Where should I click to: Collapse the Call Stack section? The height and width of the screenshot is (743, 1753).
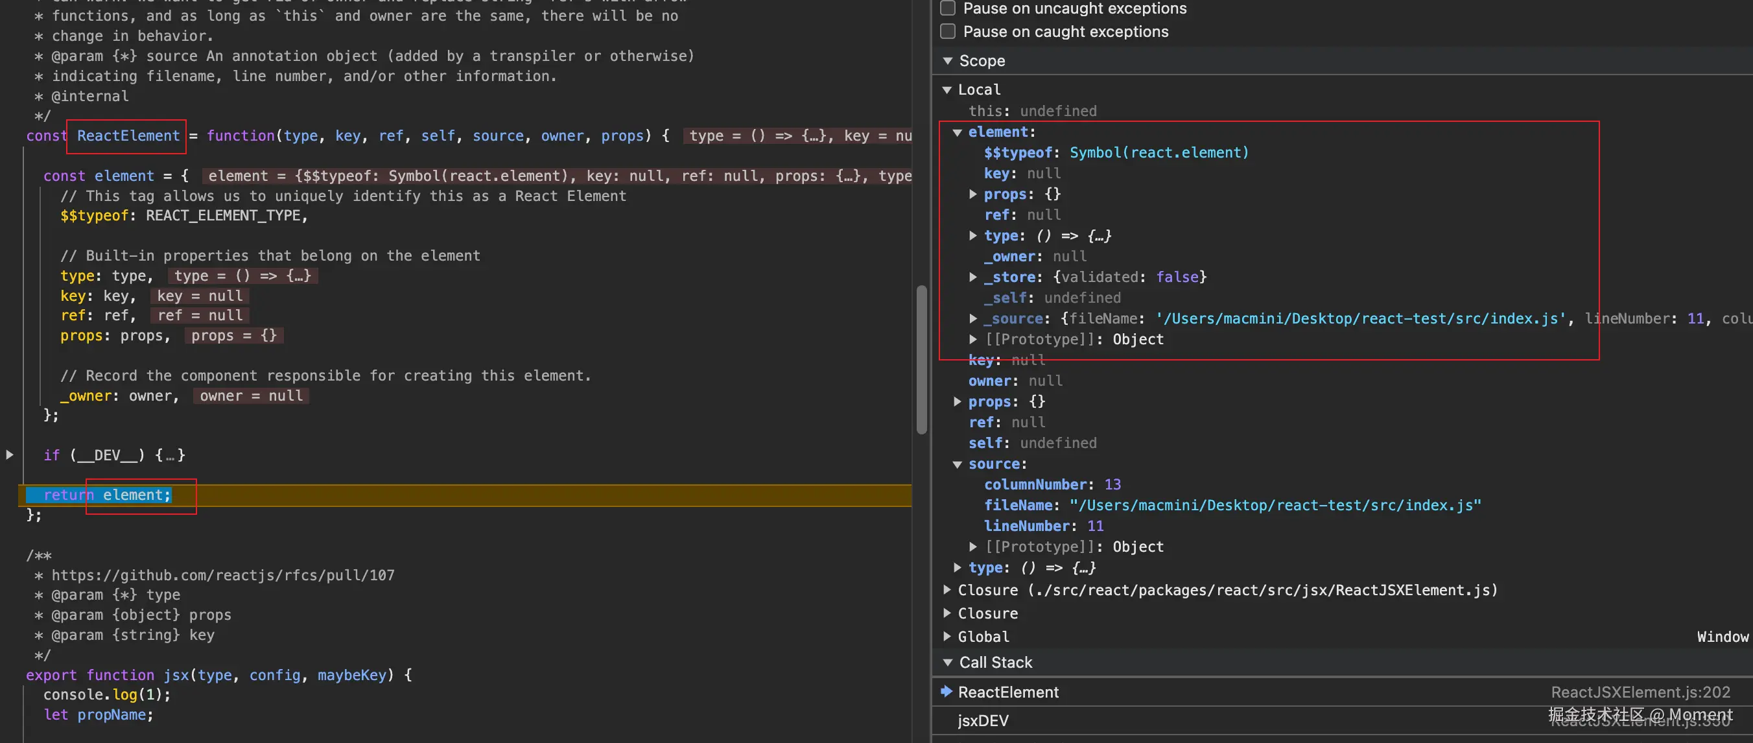tap(947, 662)
